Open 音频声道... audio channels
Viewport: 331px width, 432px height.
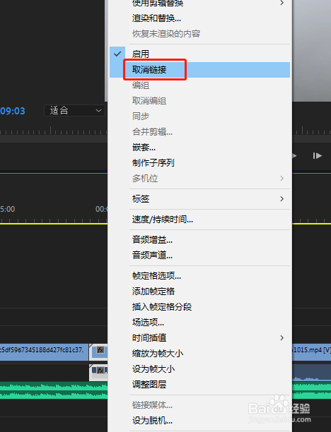coord(200,256)
